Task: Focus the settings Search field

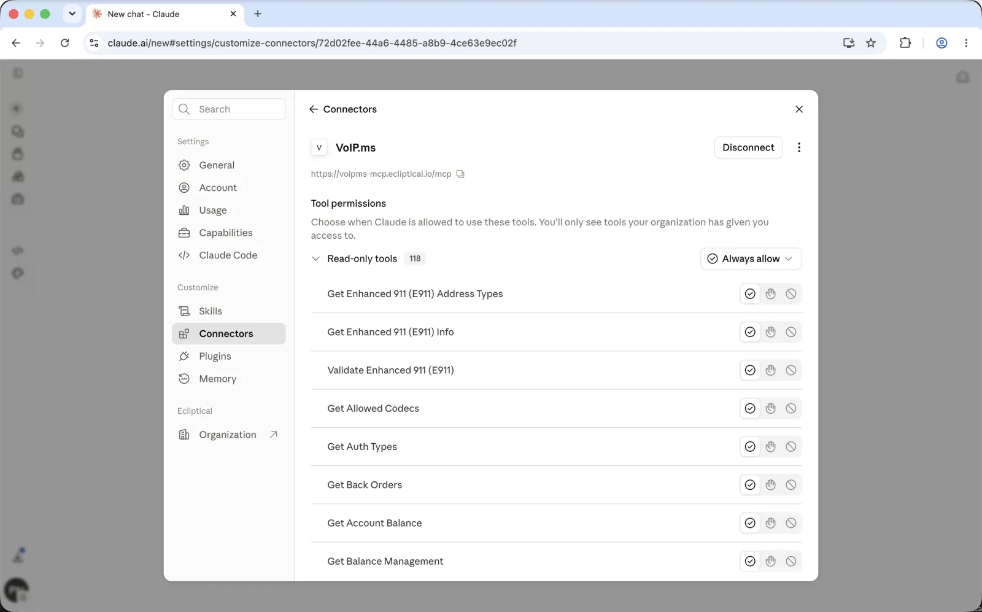Action: point(228,109)
